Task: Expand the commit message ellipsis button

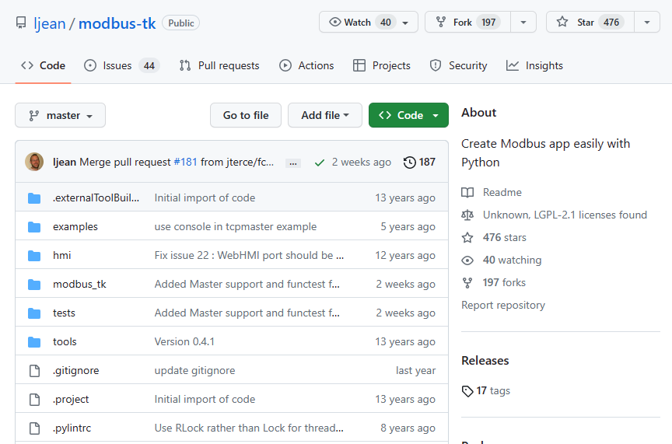Action: [x=293, y=163]
